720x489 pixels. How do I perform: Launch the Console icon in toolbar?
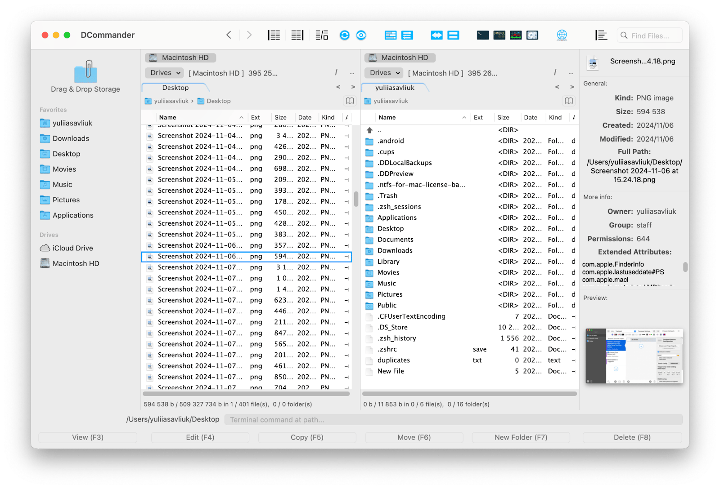tap(499, 36)
